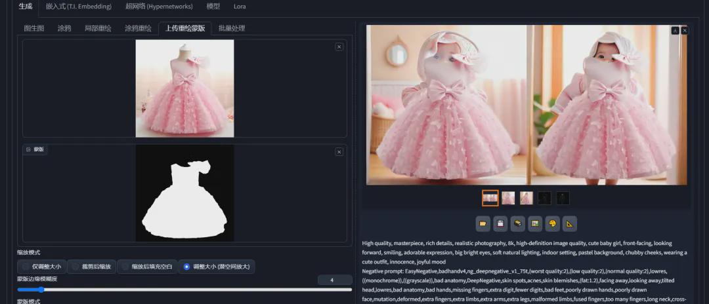The height and width of the screenshot is (304, 709).
Task: Switch to the 涂鸦 sub-tab
Action: tap(64, 28)
